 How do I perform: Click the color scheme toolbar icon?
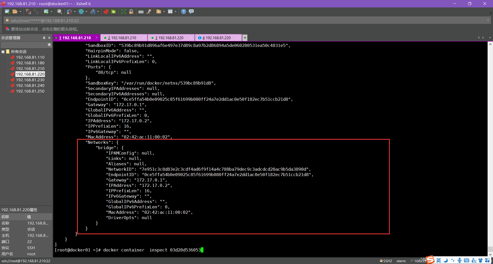click(69, 12)
